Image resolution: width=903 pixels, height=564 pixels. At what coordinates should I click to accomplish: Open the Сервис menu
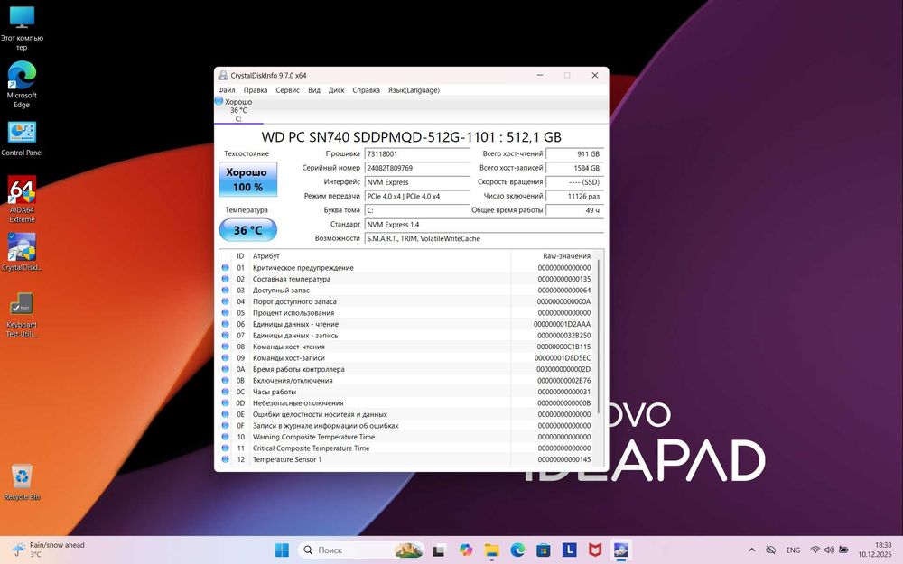tap(287, 90)
